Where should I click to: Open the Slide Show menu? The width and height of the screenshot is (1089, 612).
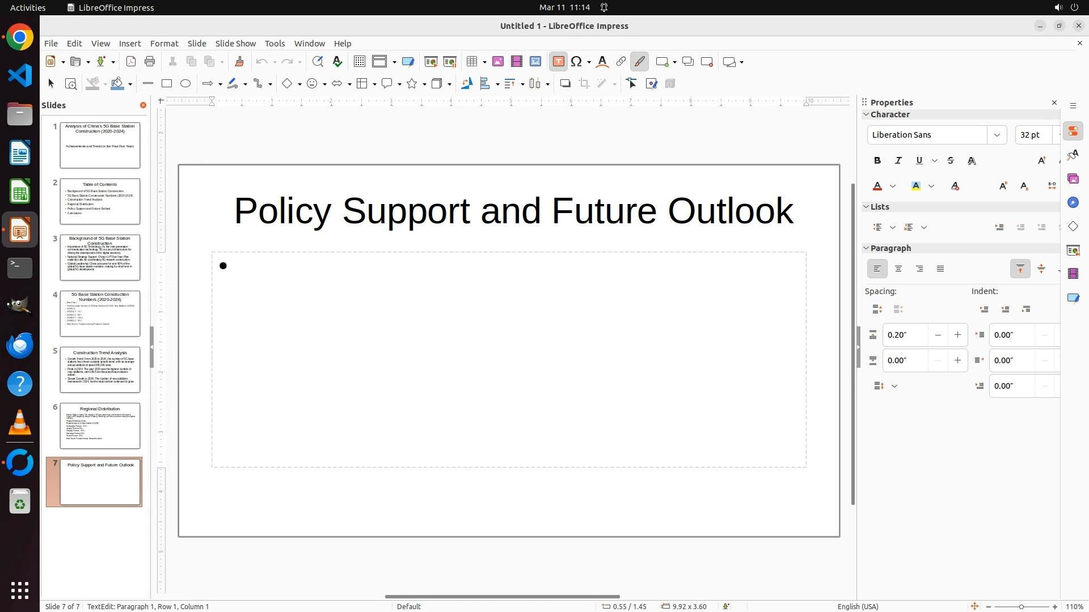235,44
